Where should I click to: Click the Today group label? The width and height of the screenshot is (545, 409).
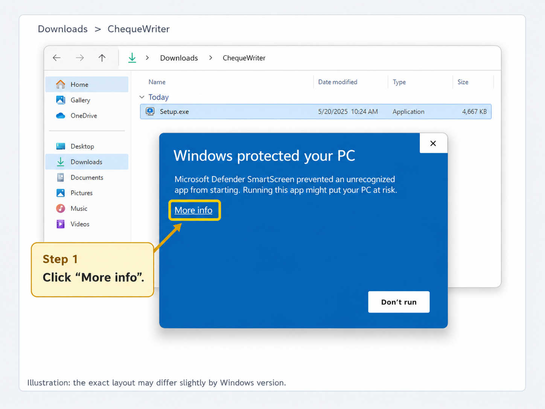158,97
